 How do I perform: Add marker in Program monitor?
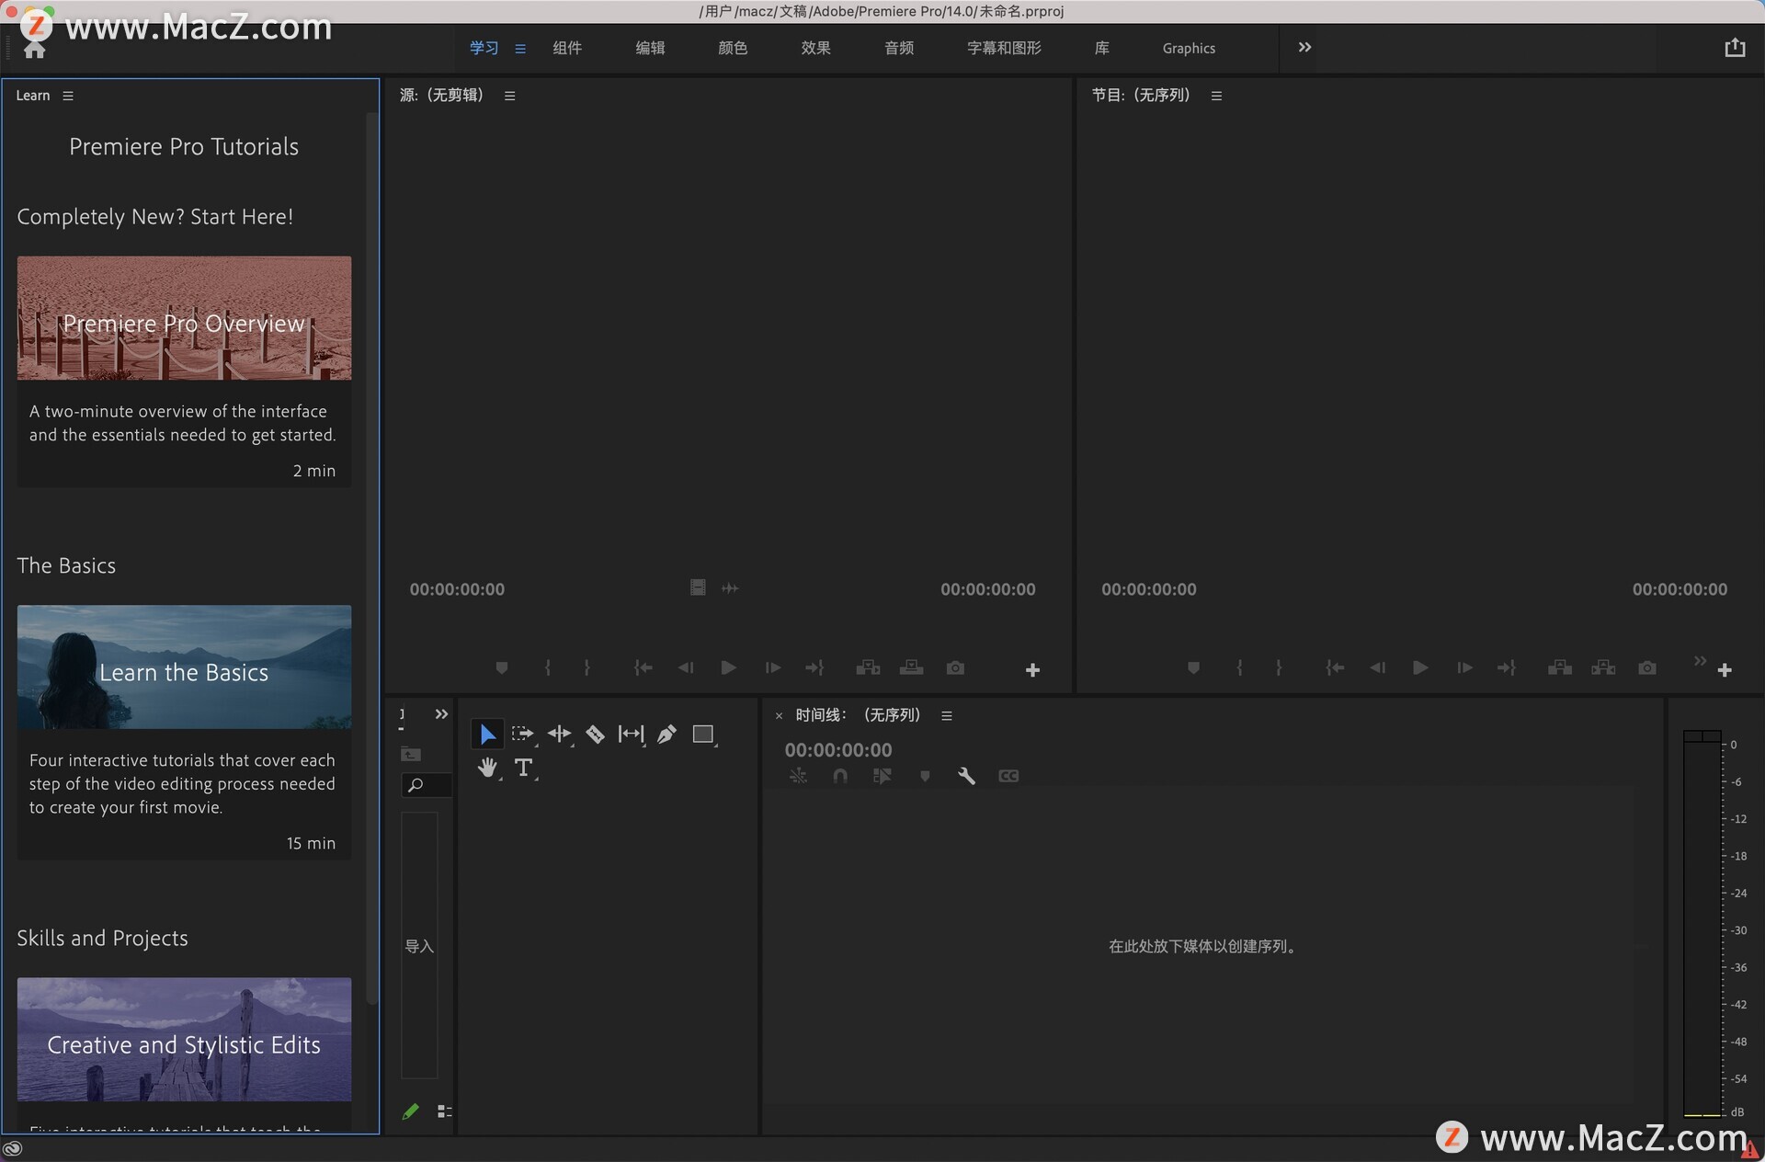coord(1193,668)
